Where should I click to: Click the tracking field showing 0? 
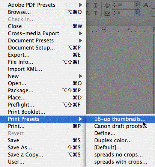(126, 13)
